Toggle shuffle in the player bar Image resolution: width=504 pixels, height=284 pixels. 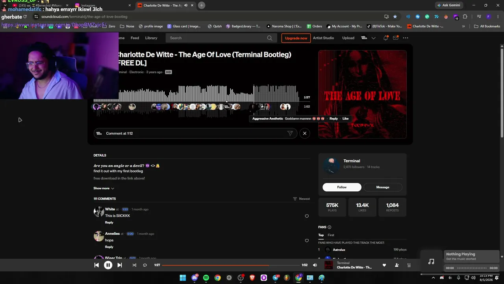(x=134, y=265)
